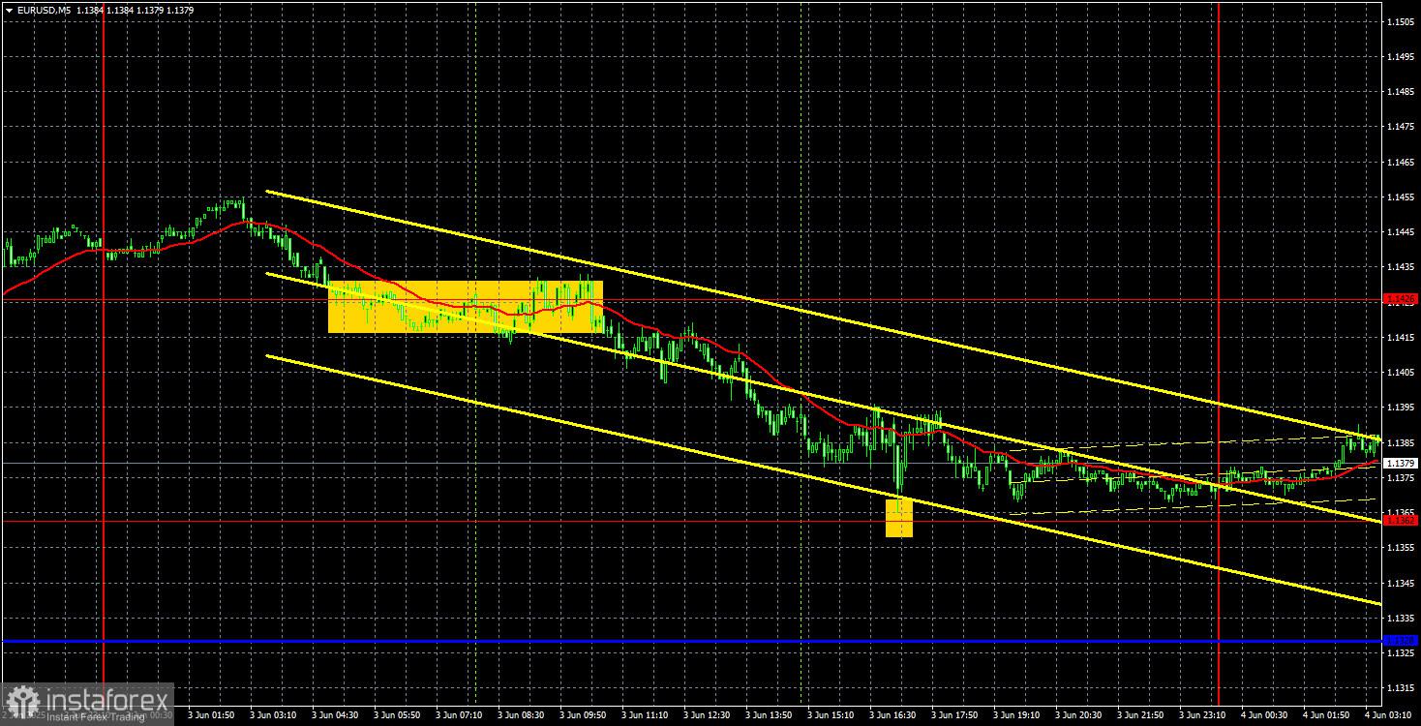1421x726 pixels.
Task: Click the 3 Jun 17:50 time label
Action: [x=954, y=715]
